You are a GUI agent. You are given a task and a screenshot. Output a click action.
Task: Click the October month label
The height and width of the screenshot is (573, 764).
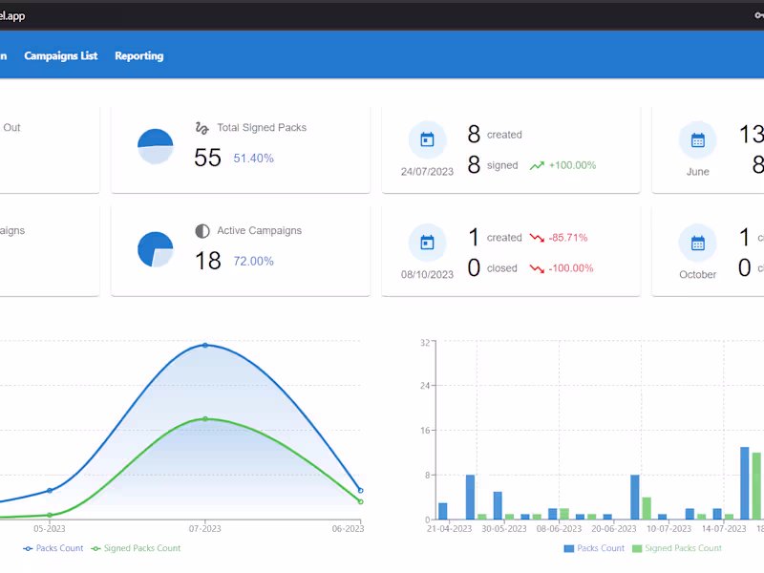coord(698,274)
